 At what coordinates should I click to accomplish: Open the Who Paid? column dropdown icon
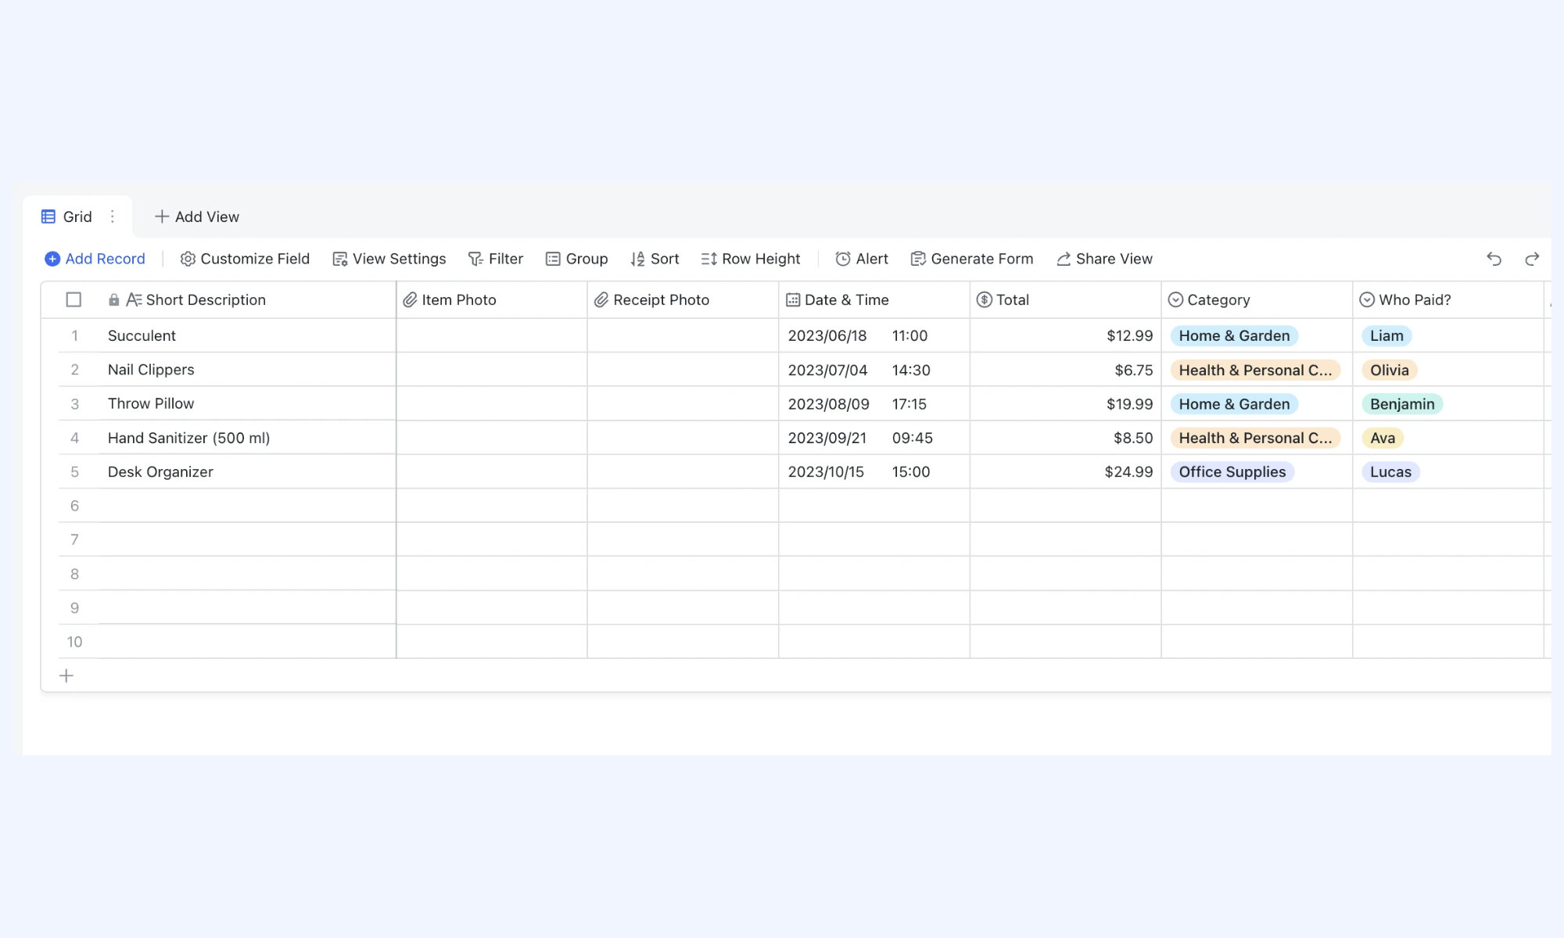[x=1367, y=299]
